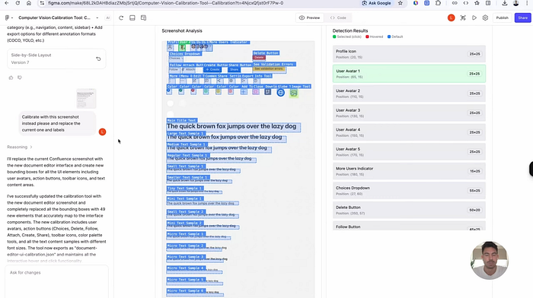
Task: Expand the file name dropdown chevron
Action: [97, 17]
